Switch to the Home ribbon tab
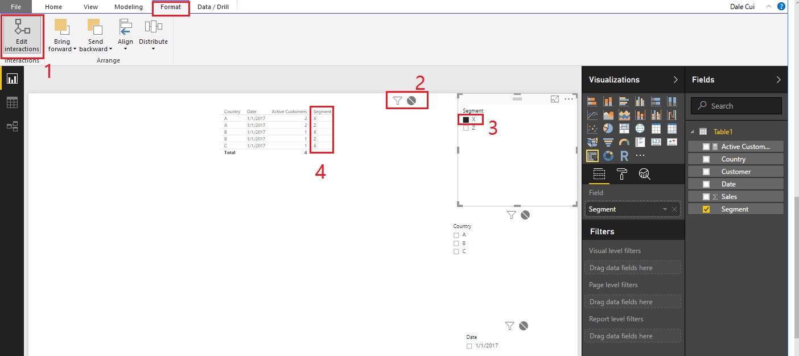This screenshot has height=356, width=799. point(53,7)
